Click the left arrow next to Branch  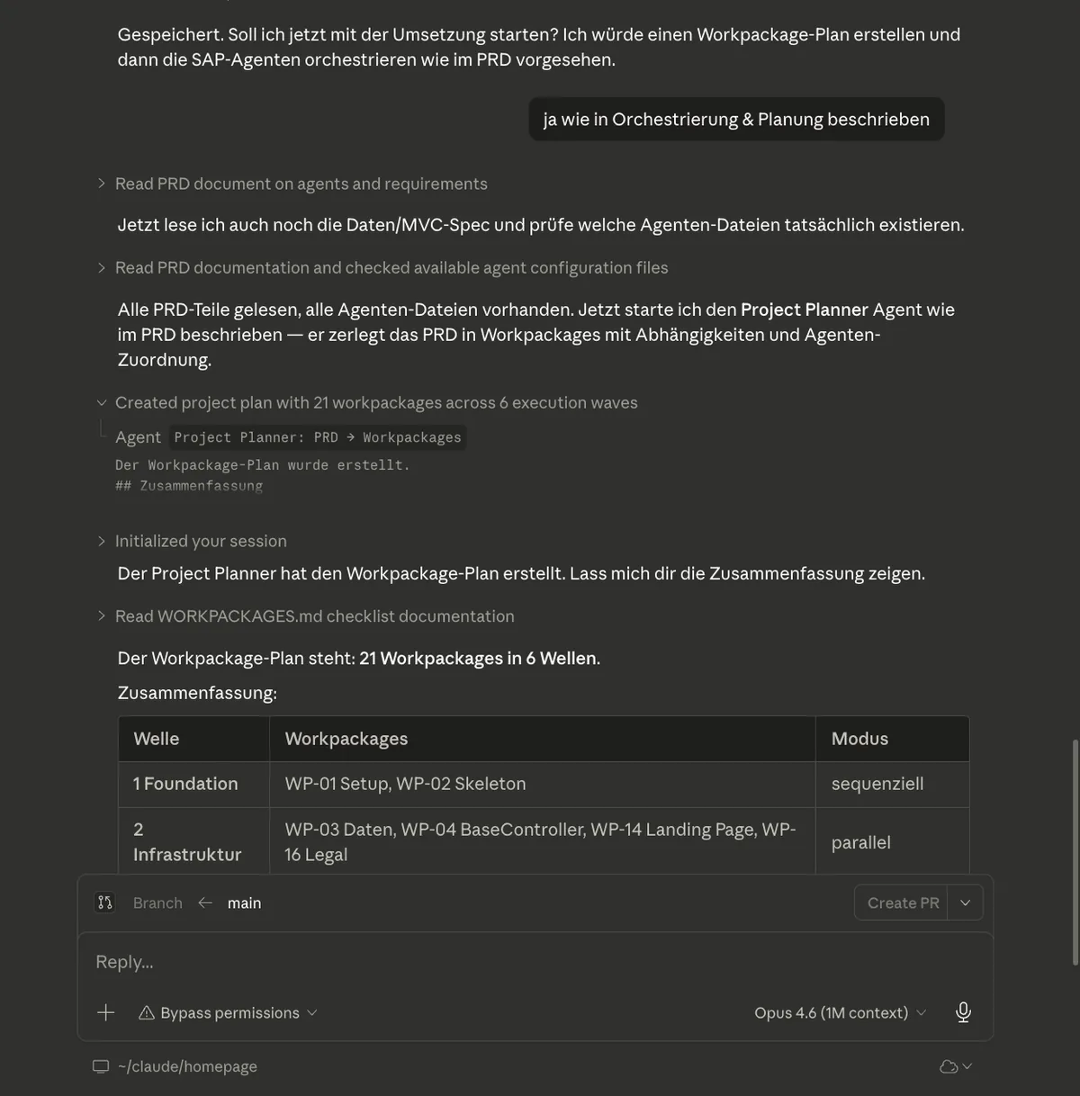tap(205, 902)
